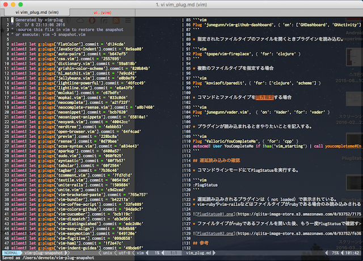Viewport: 363px width, 261px height.
Task: Click the 'vim-bracketed-paste' commit line
Action: click(79, 195)
